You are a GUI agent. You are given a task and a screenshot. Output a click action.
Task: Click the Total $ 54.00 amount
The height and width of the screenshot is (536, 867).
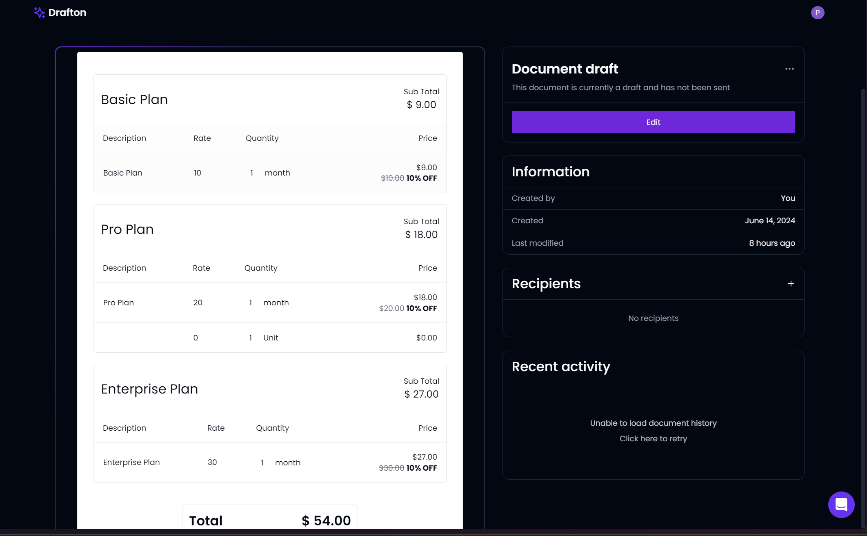pyautogui.click(x=326, y=520)
